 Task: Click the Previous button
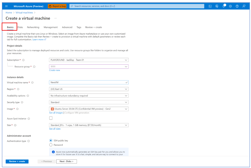coord(46,161)
